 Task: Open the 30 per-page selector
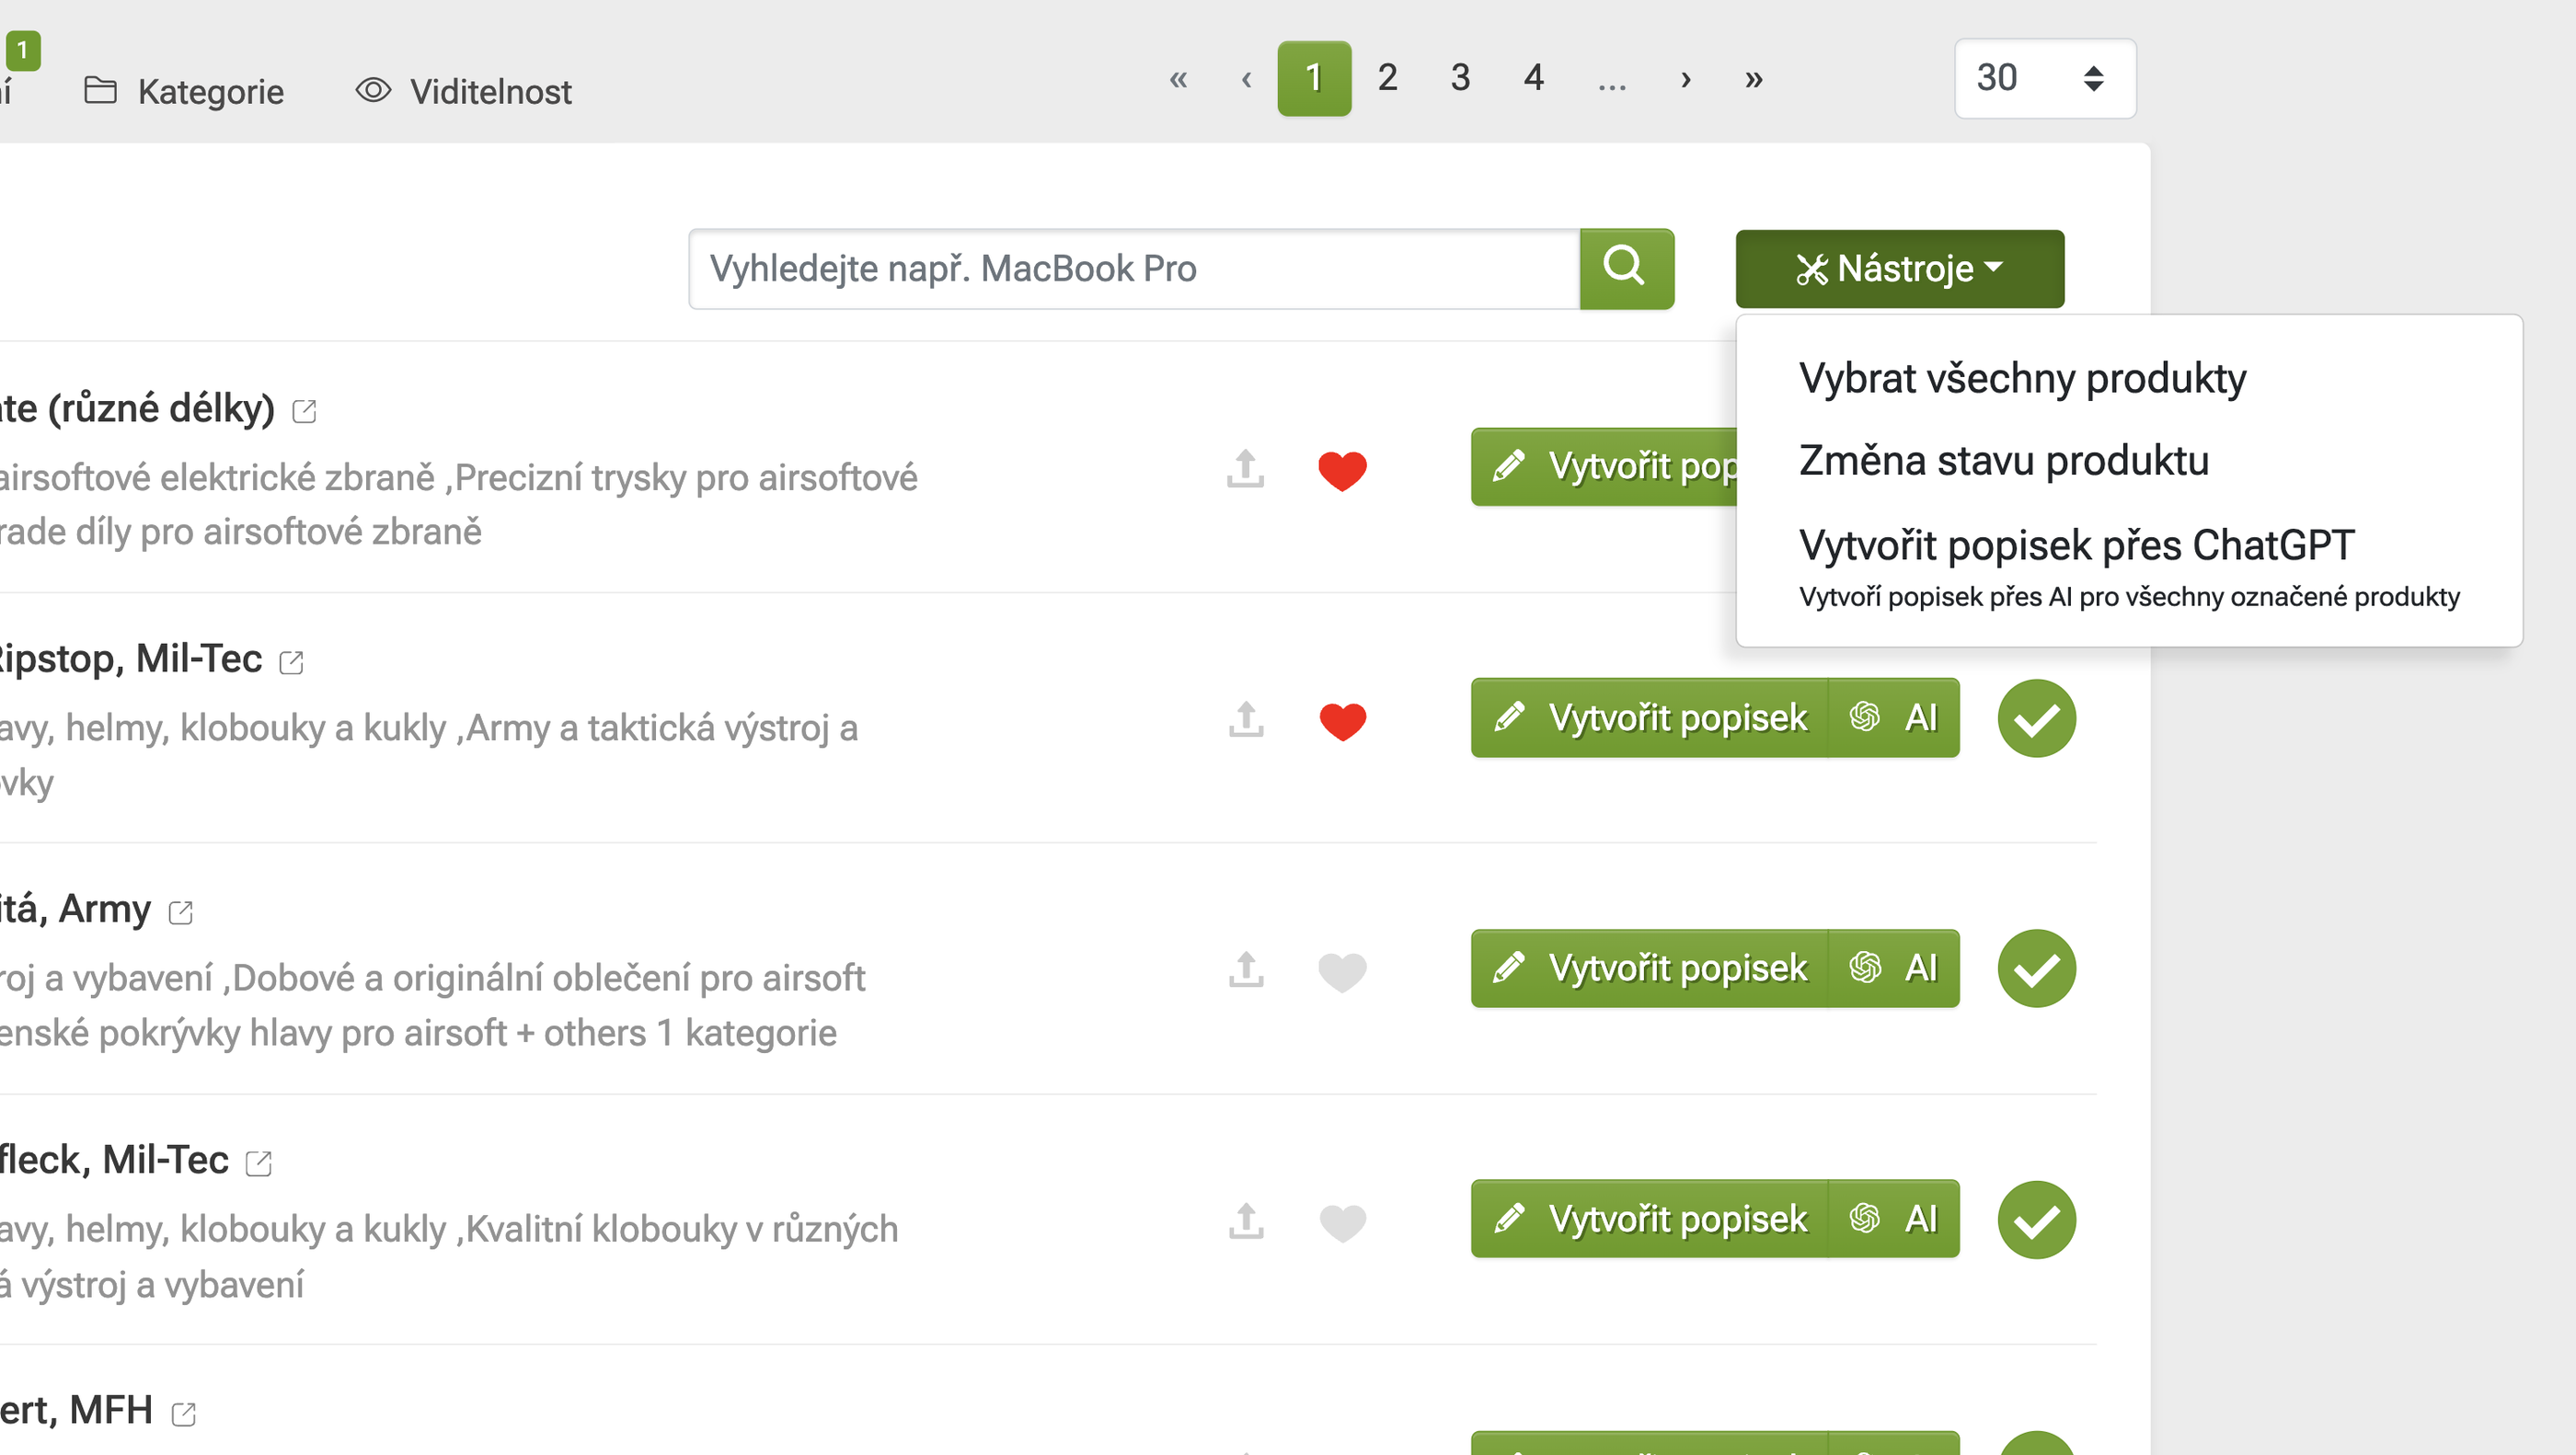pos(2044,78)
